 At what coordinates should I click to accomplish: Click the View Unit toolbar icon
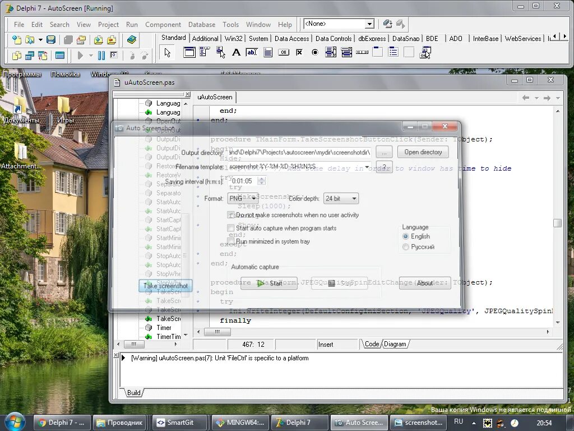17,56
